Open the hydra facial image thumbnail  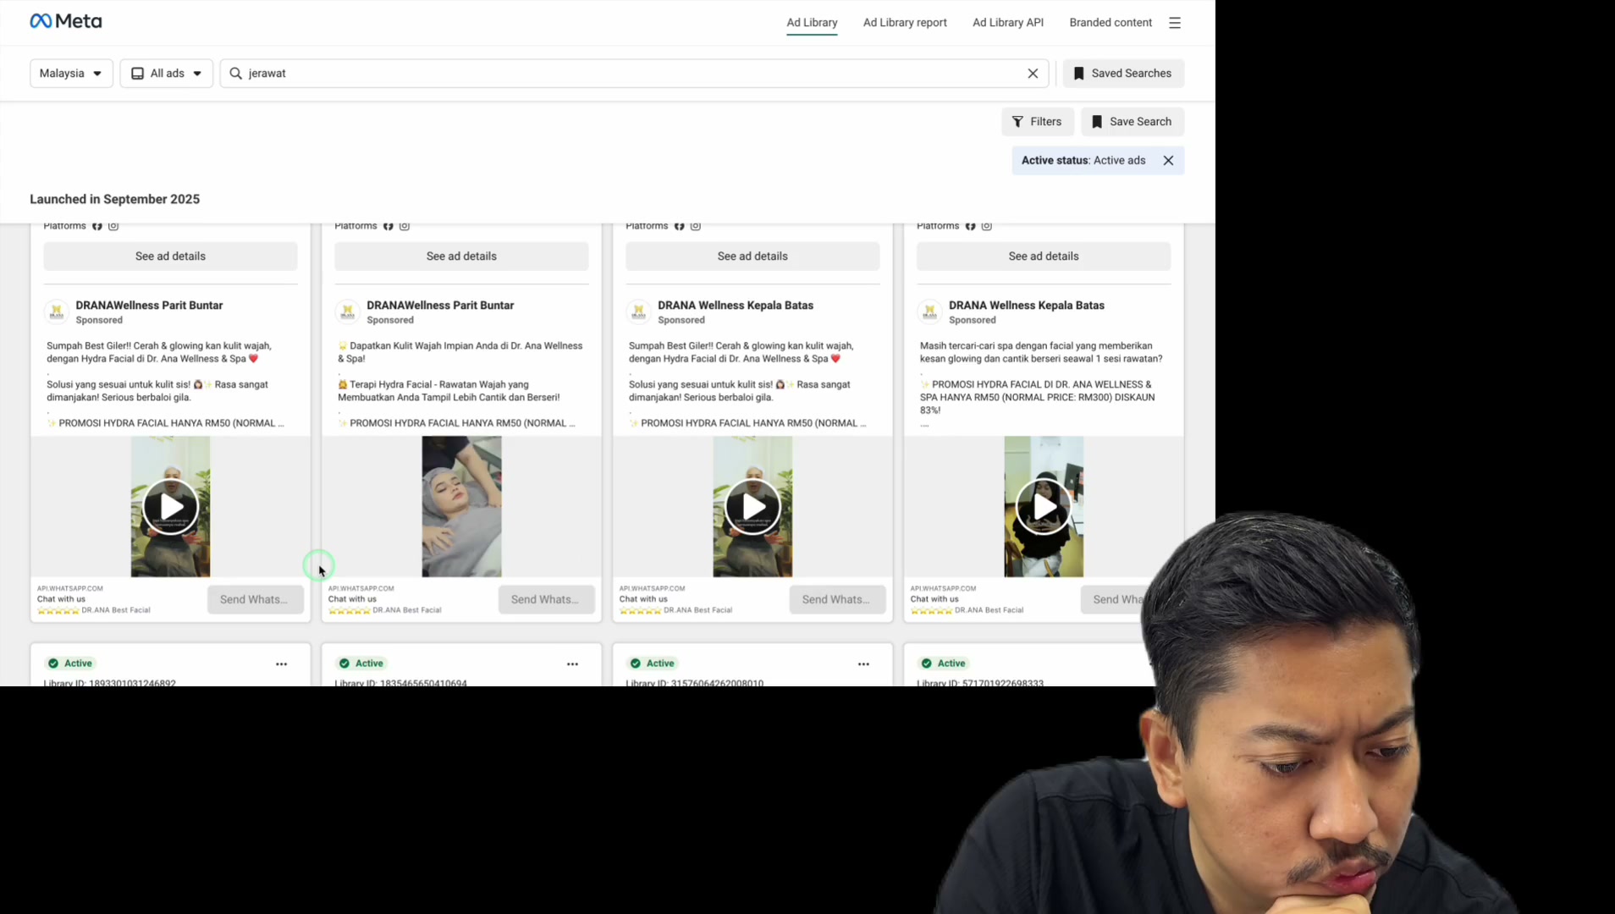(461, 506)
